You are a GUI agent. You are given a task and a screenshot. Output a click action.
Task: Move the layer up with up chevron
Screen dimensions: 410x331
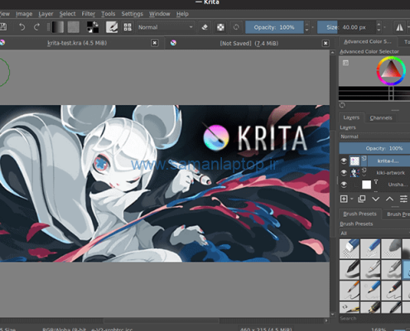tap(389, 199)
